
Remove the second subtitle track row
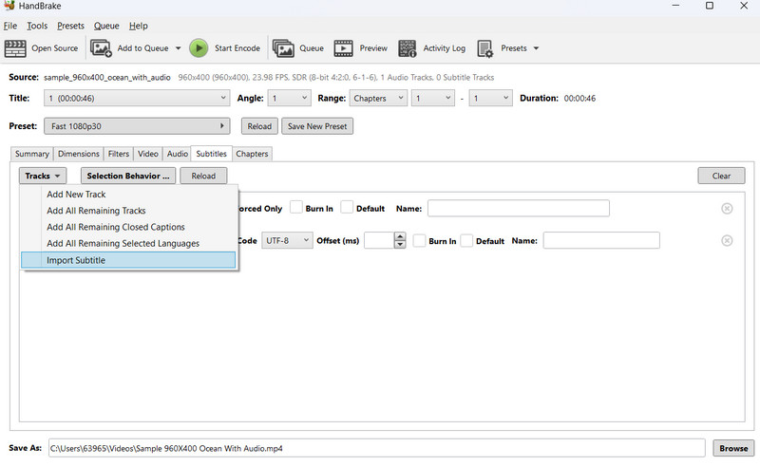[727, 241]
